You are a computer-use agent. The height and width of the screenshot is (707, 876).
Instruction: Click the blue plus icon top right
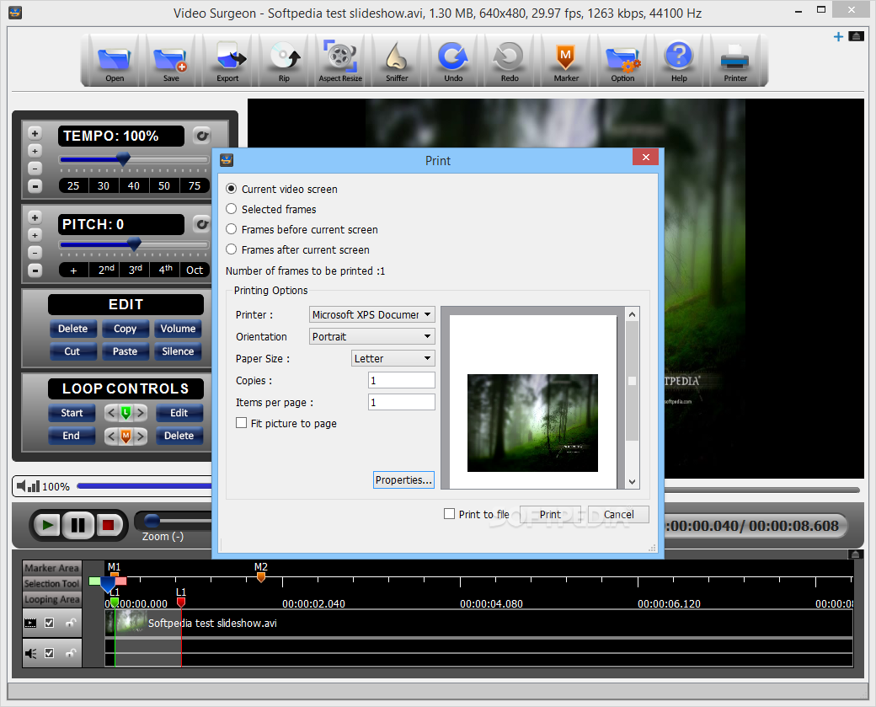[838, 36]
